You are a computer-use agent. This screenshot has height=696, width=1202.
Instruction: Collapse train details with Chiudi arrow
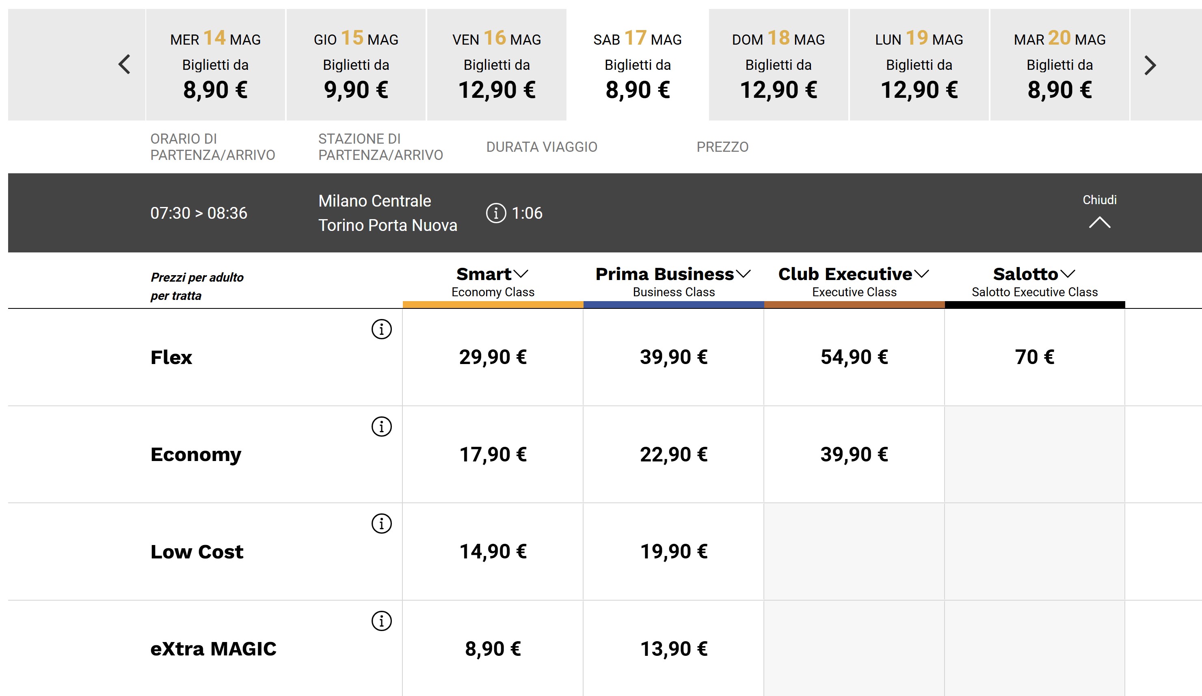(1099, 222)
